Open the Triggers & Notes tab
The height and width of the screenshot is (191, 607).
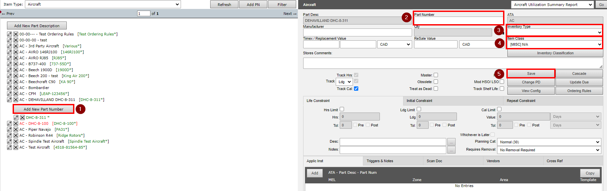coord(393,161)
